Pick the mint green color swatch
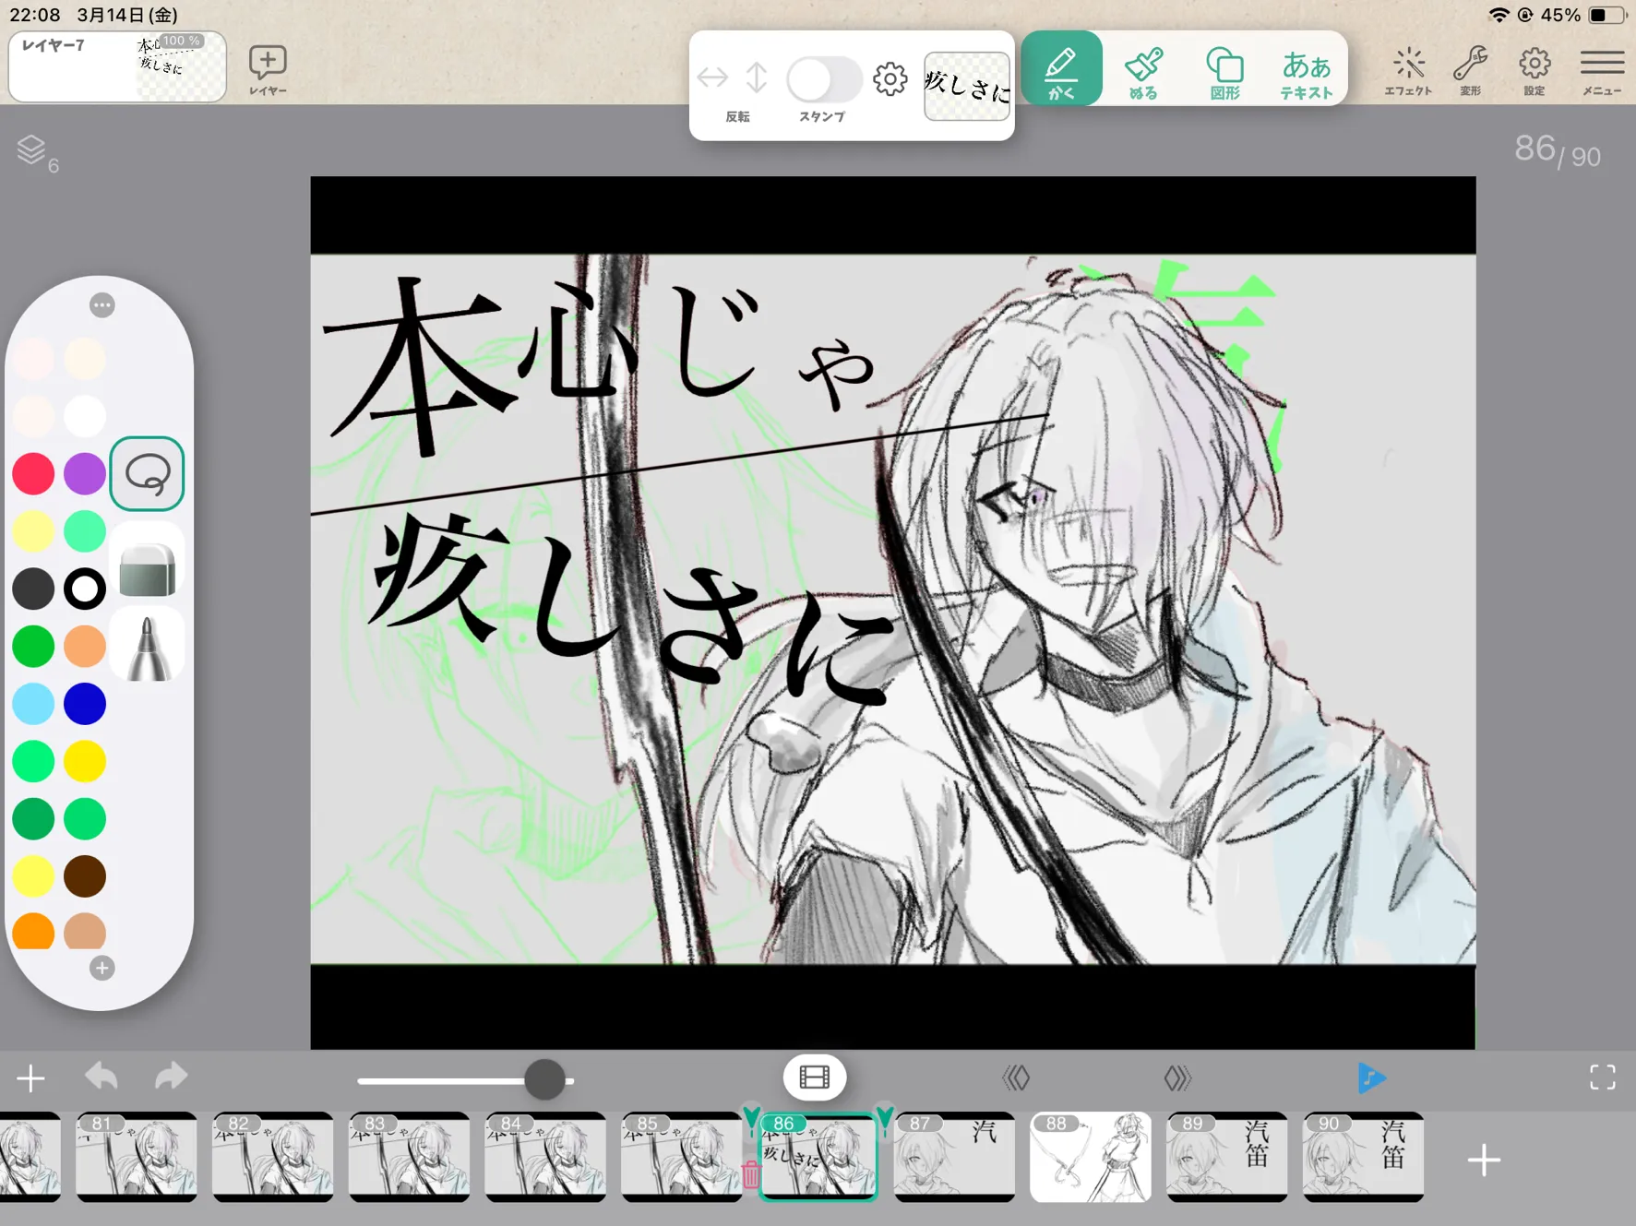This screenshot has width=1636, height=1226. pyautogui.click(x=85, y=531)
